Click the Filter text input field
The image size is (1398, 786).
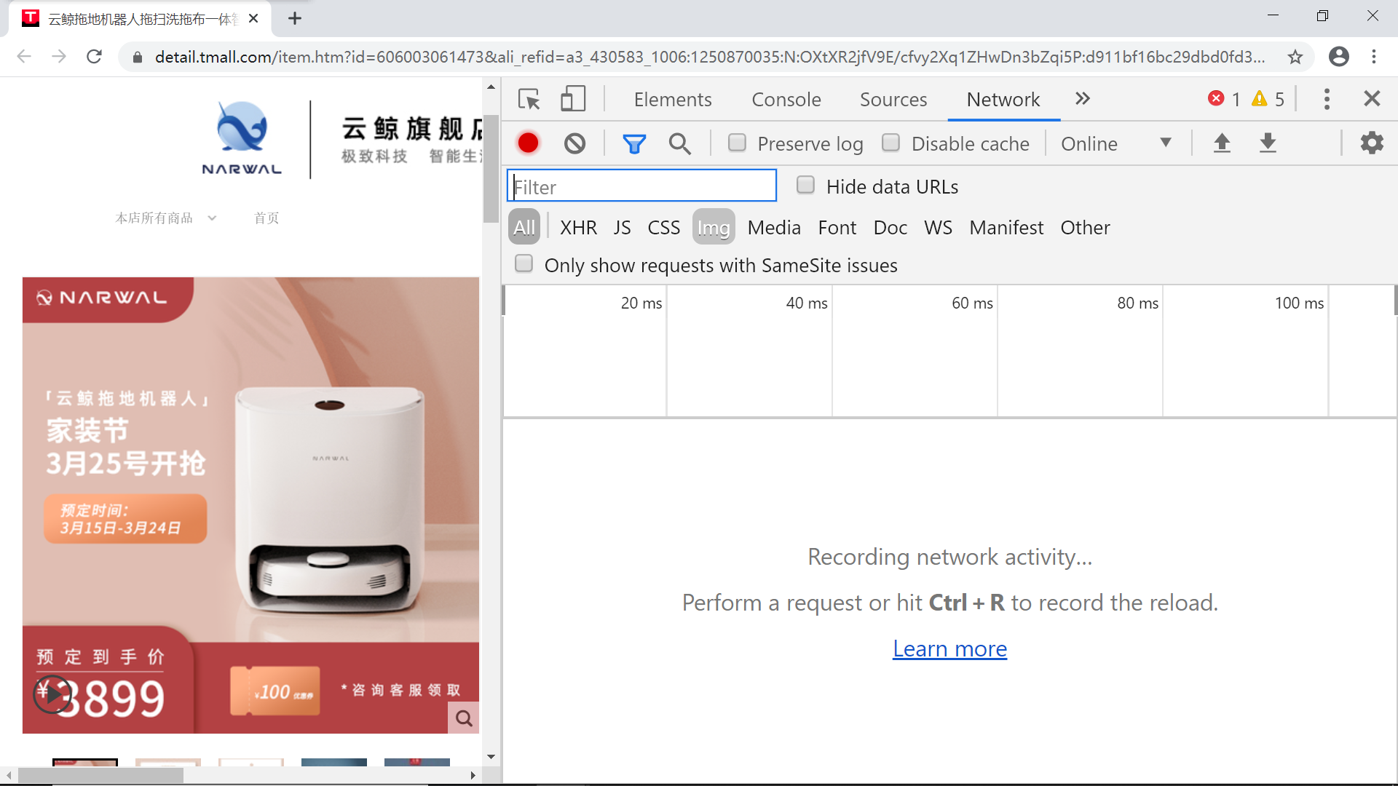(641, 187)
